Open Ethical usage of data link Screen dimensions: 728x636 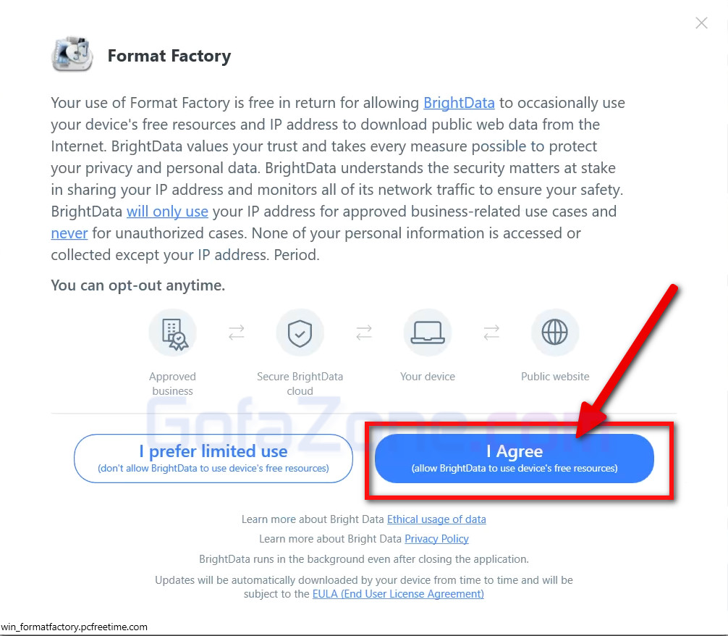pos(436,519)
